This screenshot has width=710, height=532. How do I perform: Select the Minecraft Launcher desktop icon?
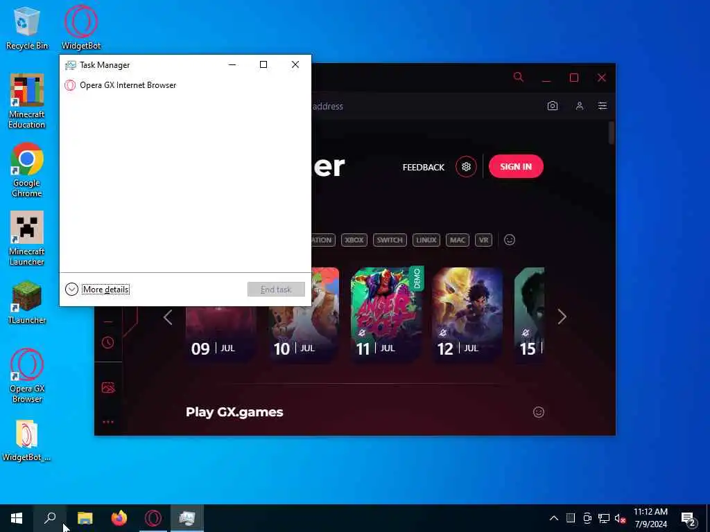27,238
